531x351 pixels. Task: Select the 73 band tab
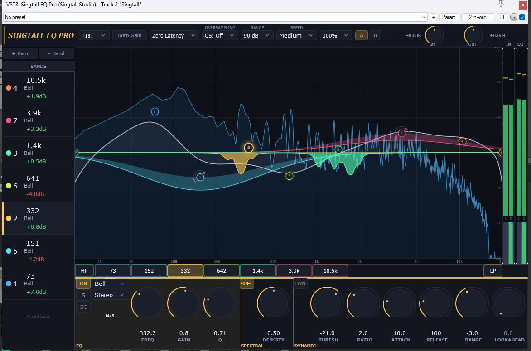coord(113,271)
